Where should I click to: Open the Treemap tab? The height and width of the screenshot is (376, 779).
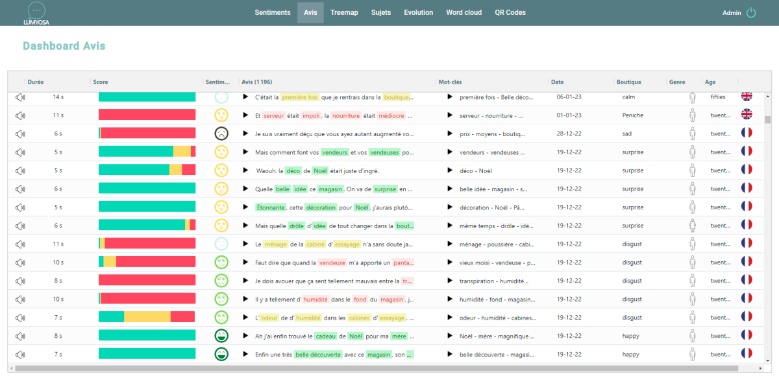(343, 12)
